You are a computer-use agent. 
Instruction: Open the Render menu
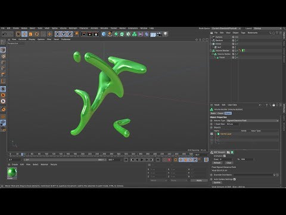(x=123, y=28)
